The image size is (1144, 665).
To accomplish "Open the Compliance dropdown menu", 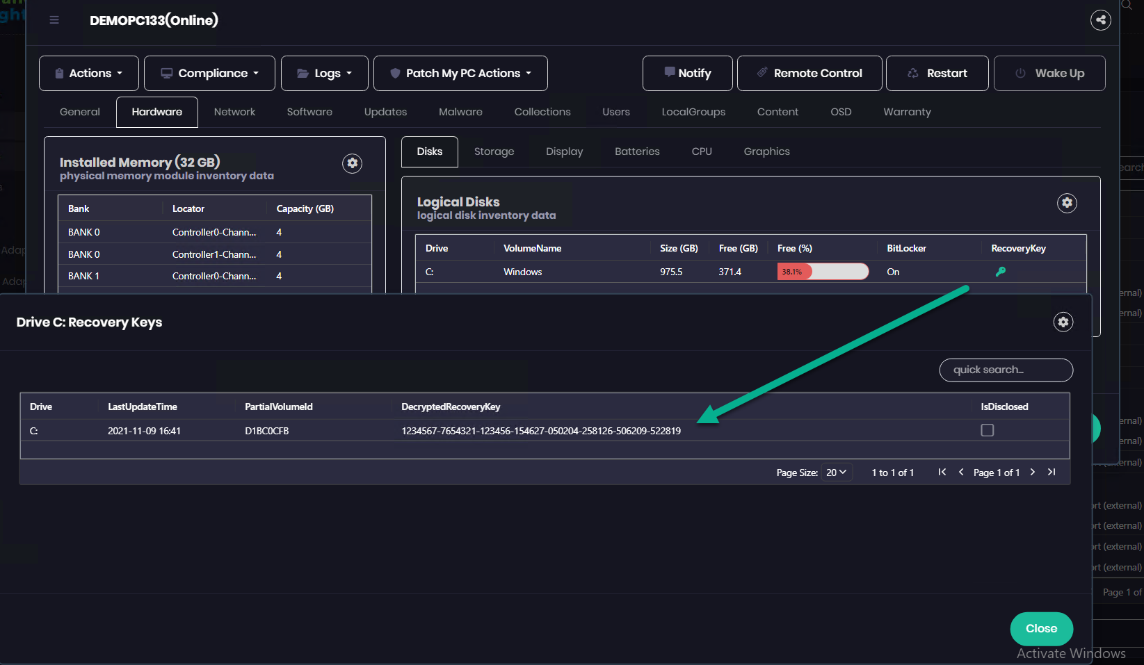I will pyautogui.click(x=209, y=74).
